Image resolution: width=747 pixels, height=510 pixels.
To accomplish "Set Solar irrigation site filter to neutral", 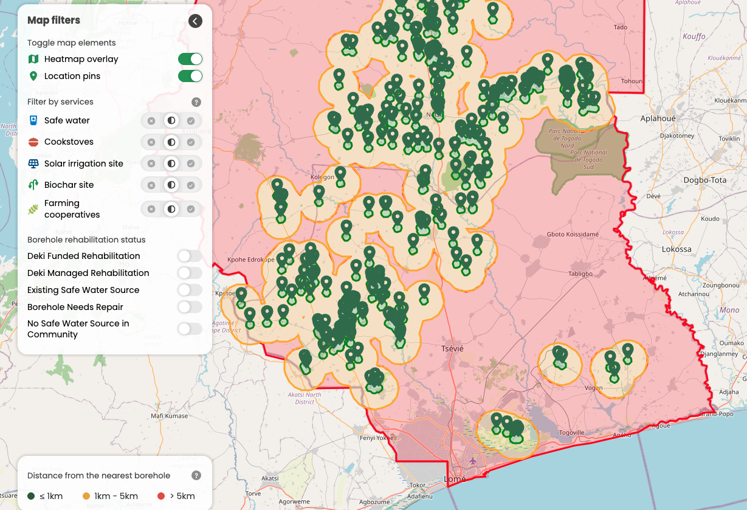I will 171,164.
